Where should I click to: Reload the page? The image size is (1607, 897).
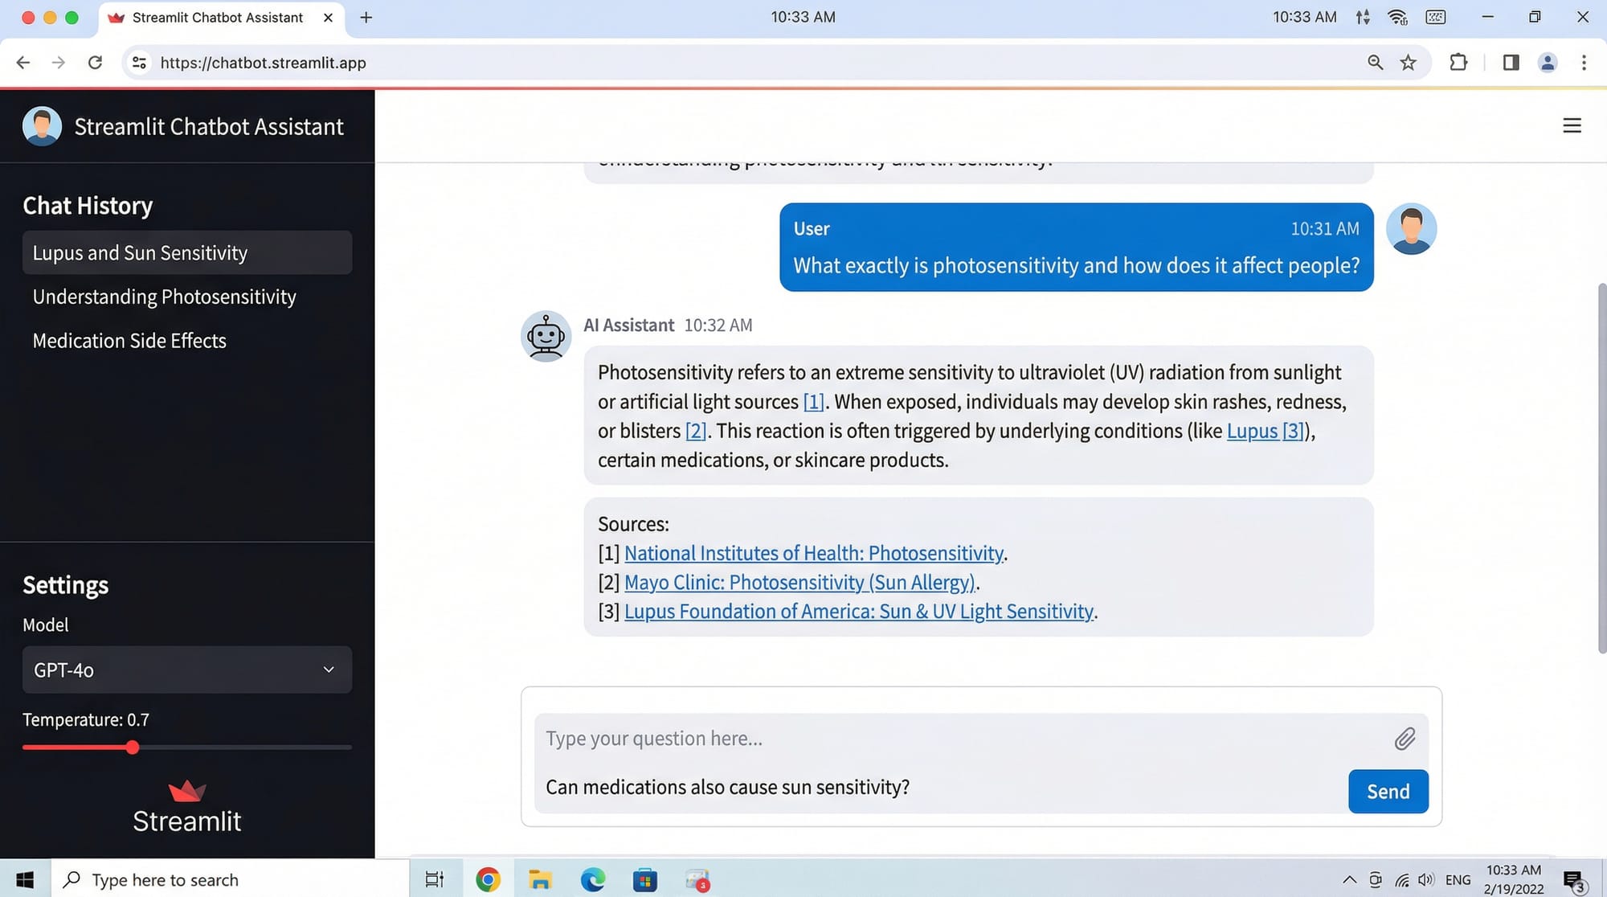coord(95,63)
